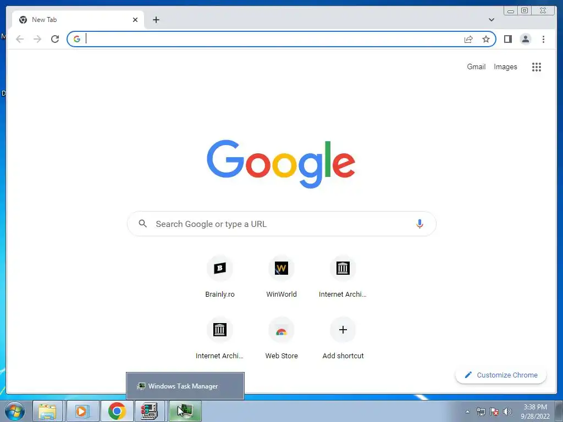563x422 pixels.
Task: Open the Chrome profile avatar
Action: tap(525, 39)
